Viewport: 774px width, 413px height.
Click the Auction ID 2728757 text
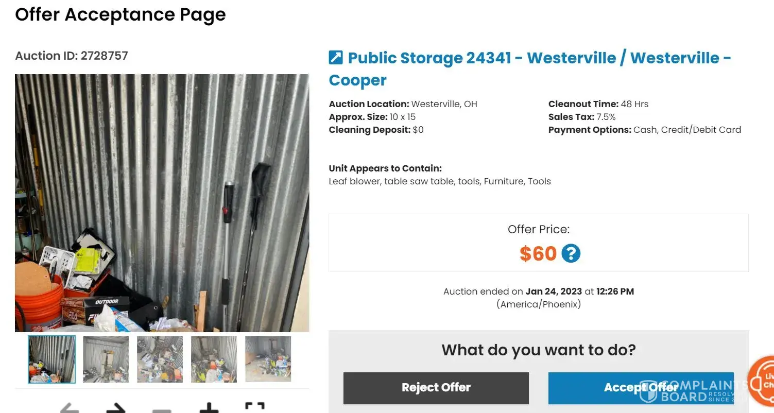click(x=72, y=56)
